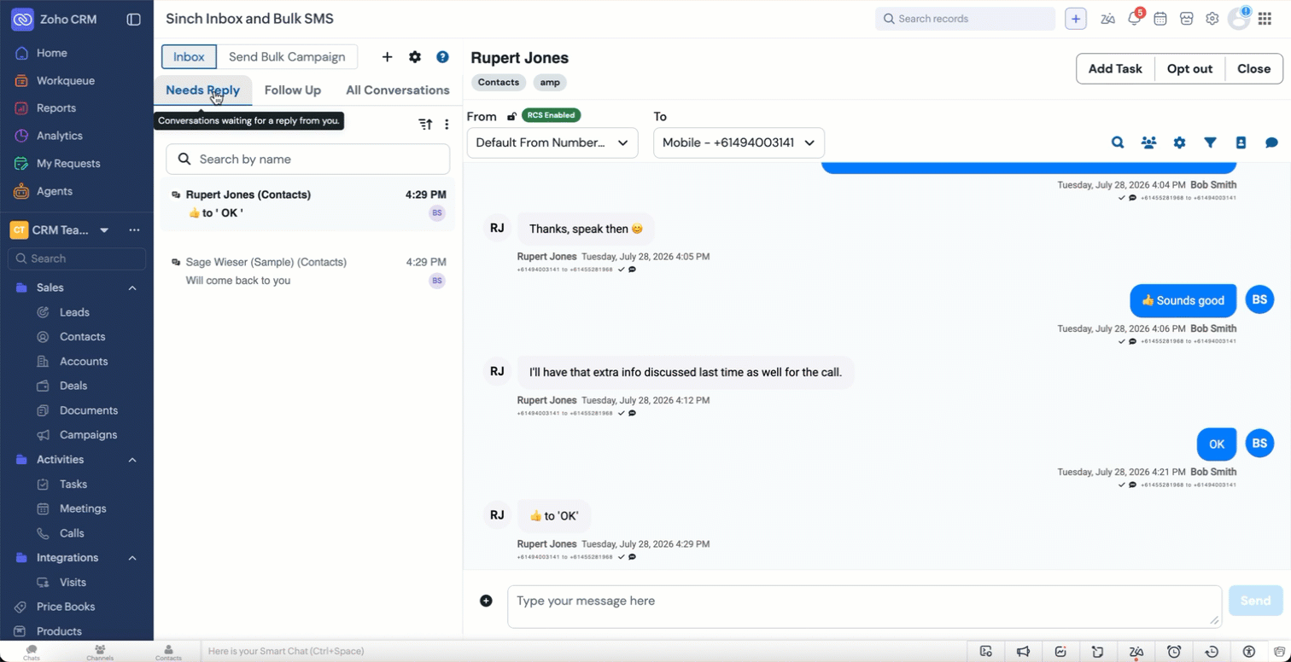
Task: Click the Send button
Action: [1255, 601]
